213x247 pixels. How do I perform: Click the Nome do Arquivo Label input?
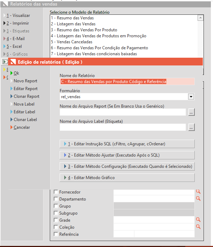click(x=123, y=127)
